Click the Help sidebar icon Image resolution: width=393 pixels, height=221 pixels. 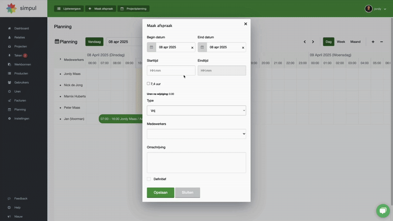tap(9, 207)
